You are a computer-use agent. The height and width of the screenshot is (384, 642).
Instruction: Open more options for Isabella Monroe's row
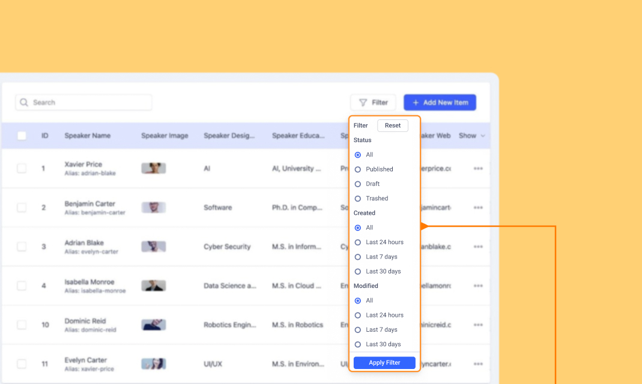pyautogui.click(x=478, y=286)
